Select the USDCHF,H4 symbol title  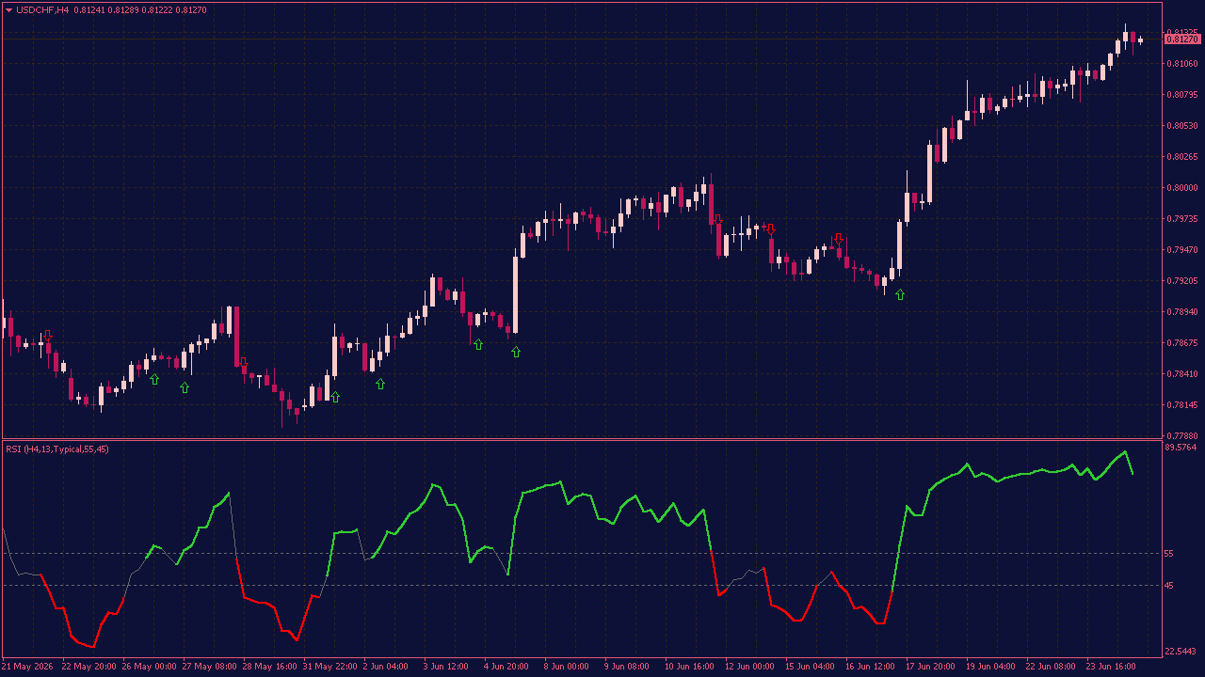(43, 10)
